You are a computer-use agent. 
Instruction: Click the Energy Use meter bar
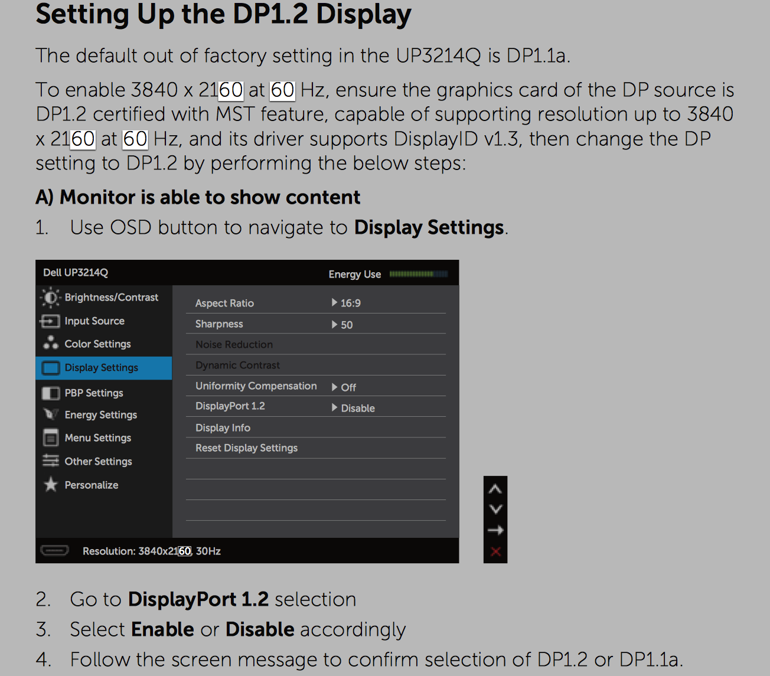coord(418,274)
